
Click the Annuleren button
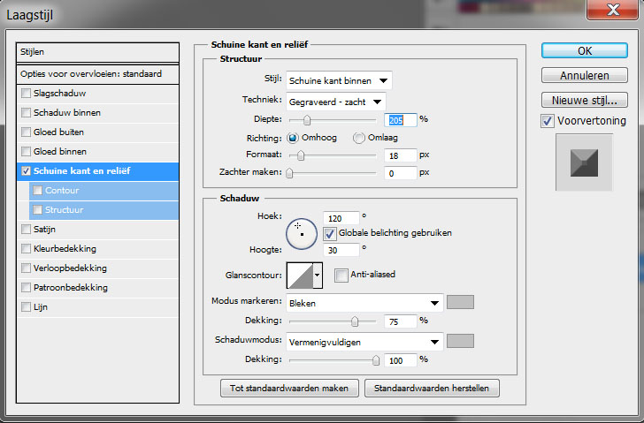(x=585, y=75)
